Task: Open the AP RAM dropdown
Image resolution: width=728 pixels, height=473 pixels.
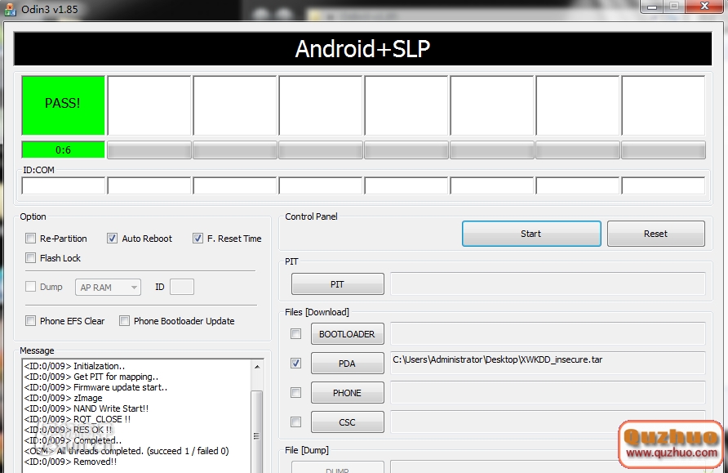Action: coord(108,287)
